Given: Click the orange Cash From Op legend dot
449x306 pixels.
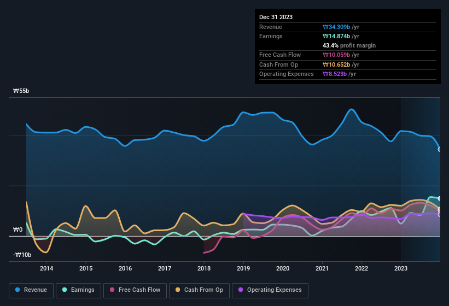Looking at the screenshot, I should point(178,290).
